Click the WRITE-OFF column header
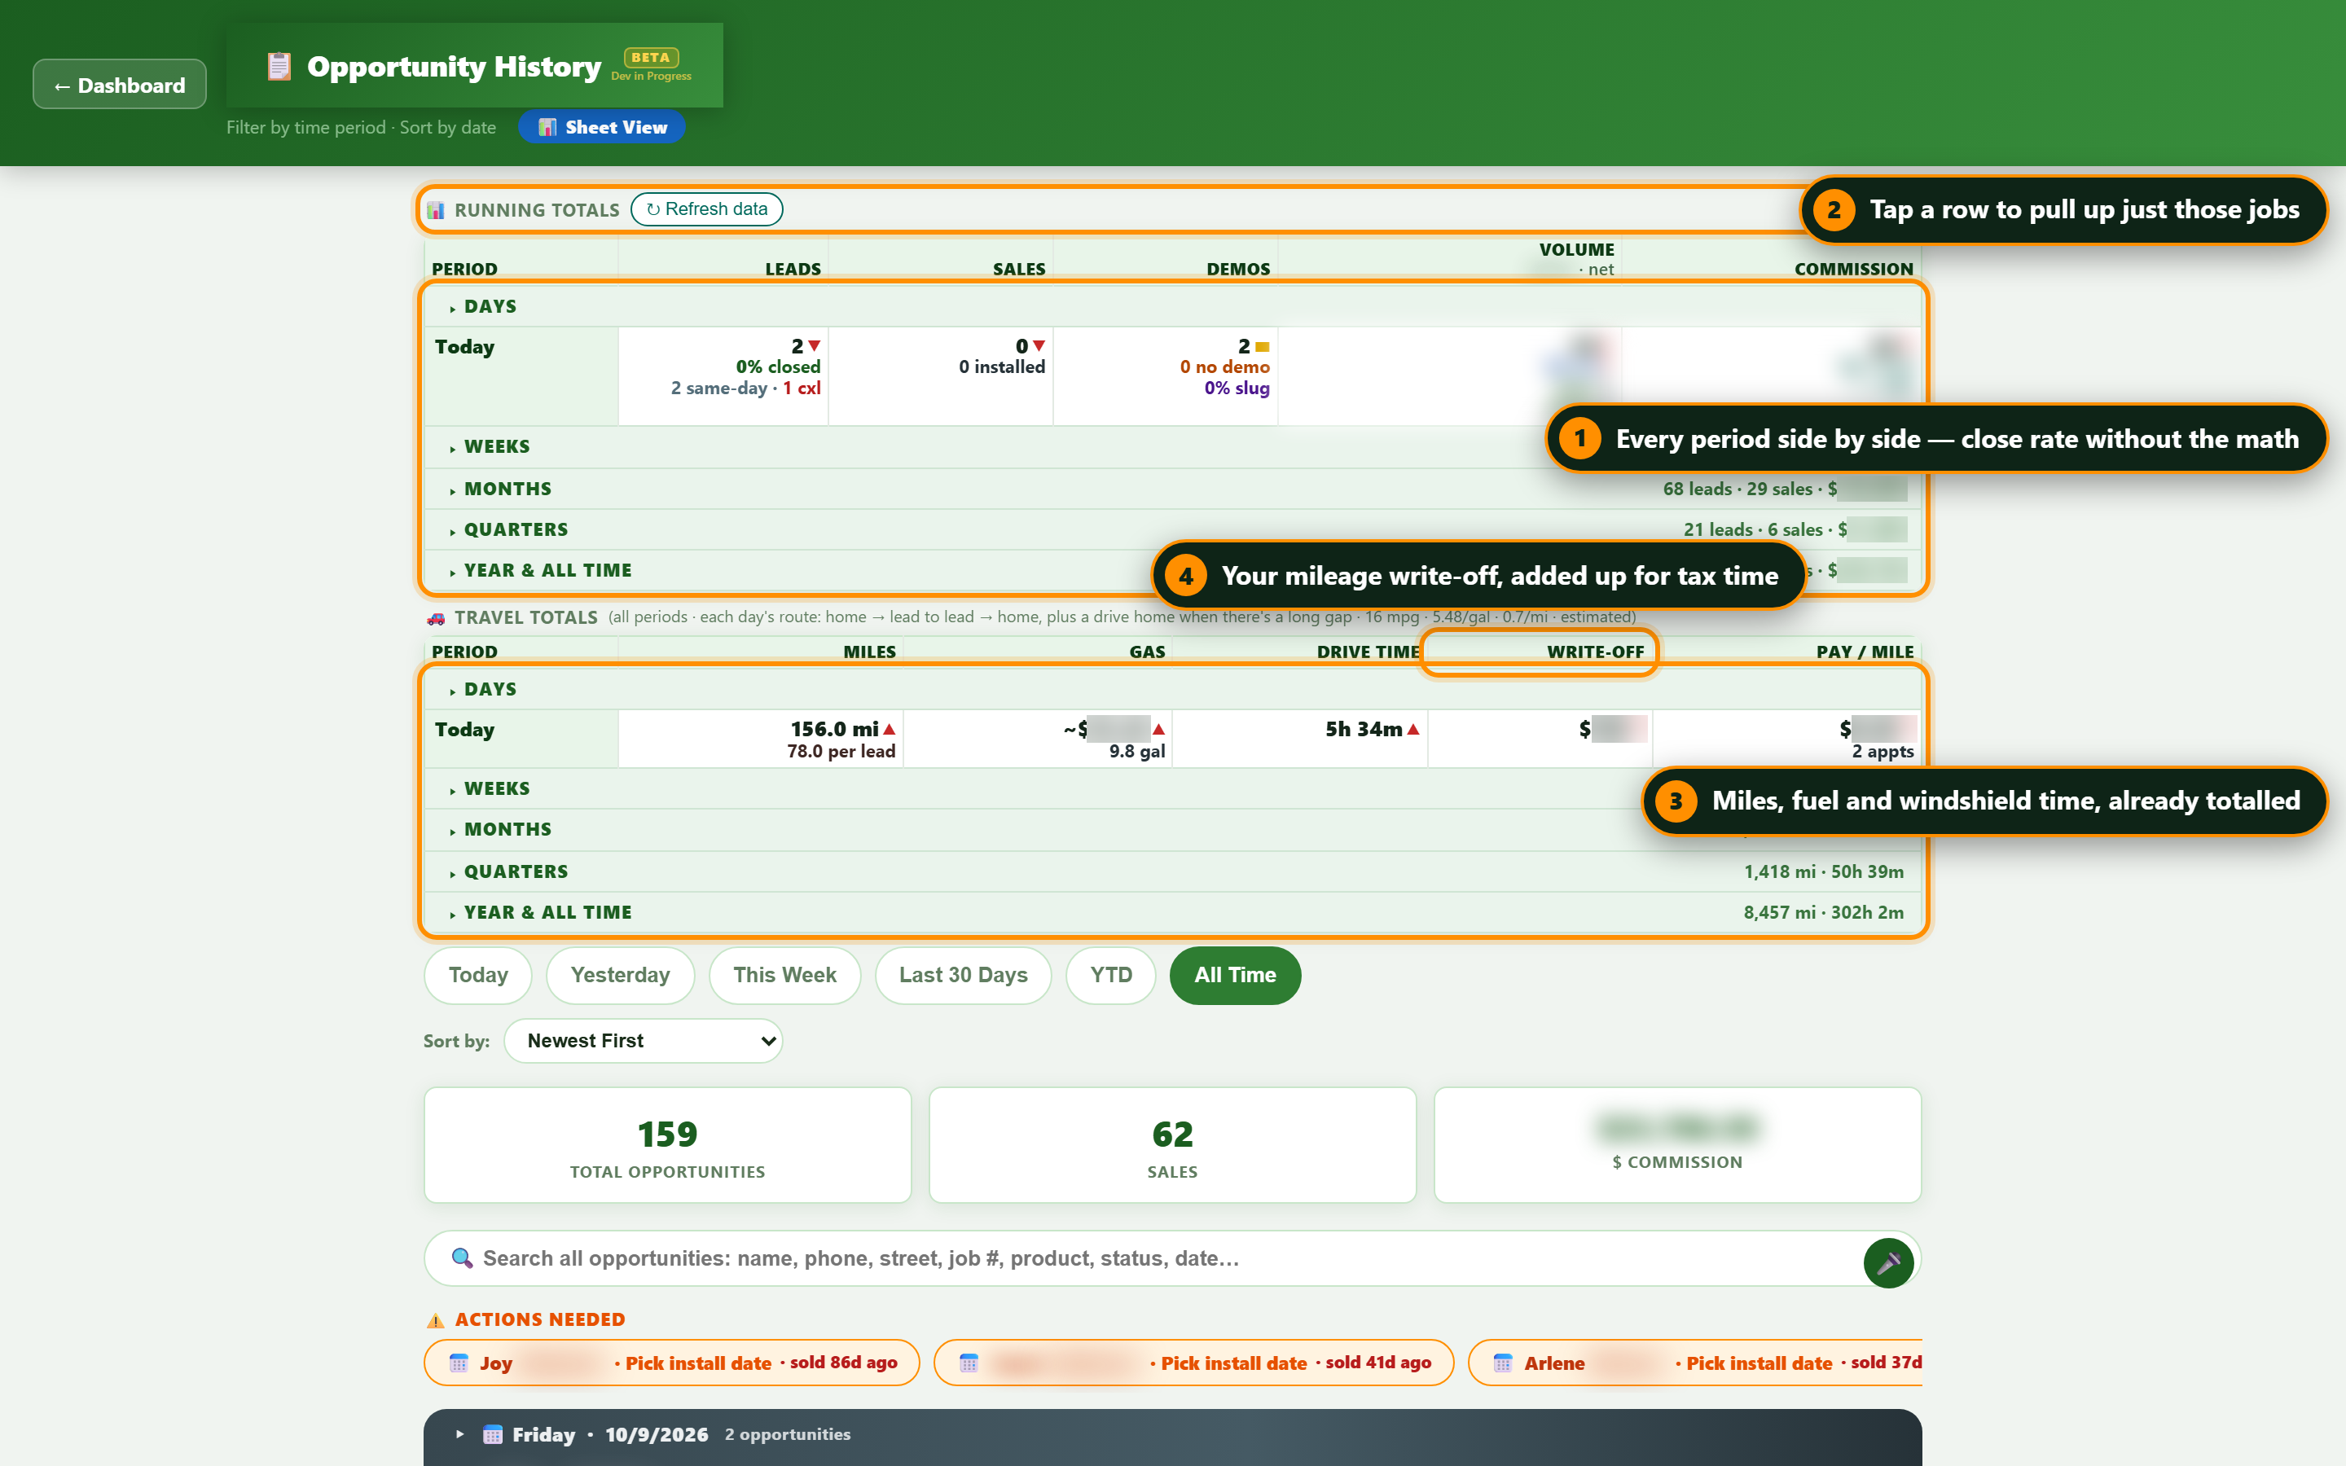This screenshot has height=1466, width=2346. click(x=1595, y=652)
